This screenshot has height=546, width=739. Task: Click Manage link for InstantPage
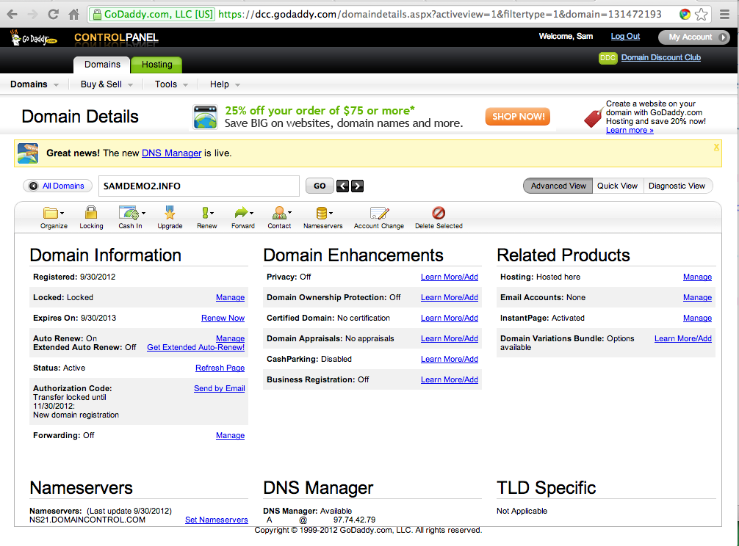[698, 318]
